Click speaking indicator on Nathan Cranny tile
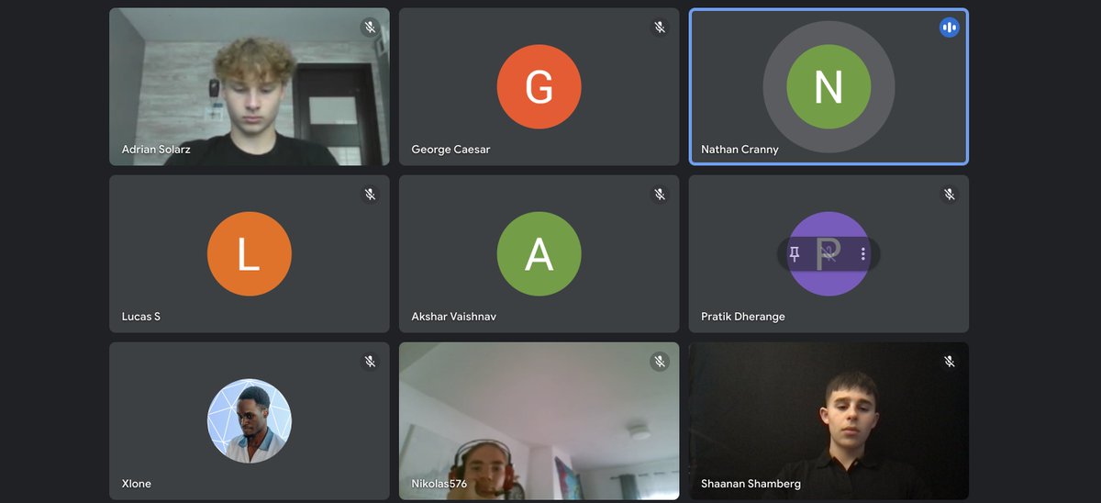This screenshot has height=503, width=1101. 949,28
